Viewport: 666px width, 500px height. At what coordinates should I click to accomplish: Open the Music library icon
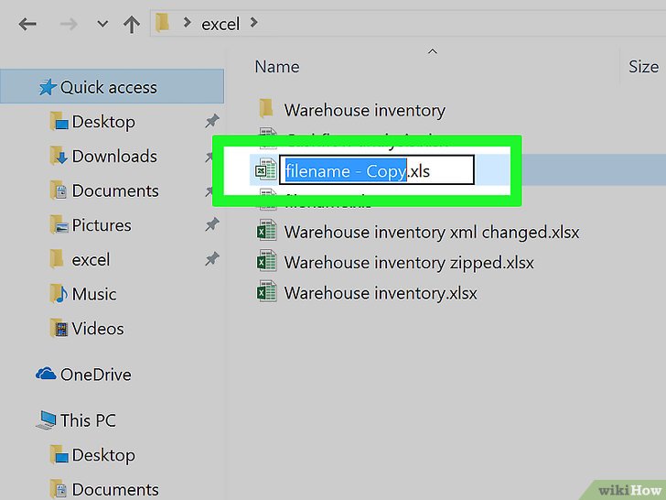(x=59, y=294)
